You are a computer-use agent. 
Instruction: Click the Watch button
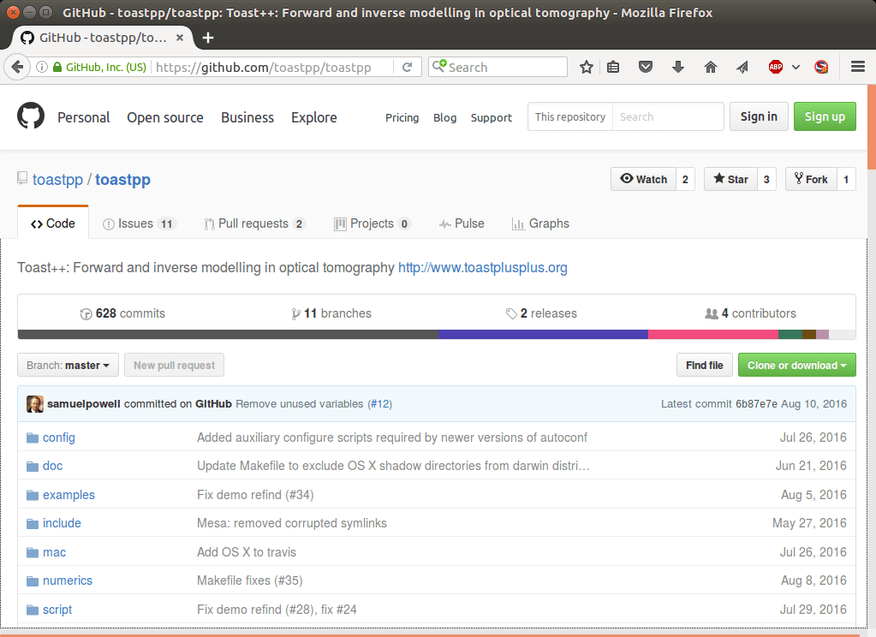tap(644, 179)
